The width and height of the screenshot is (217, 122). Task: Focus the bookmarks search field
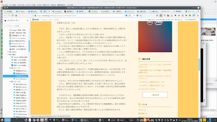coord(17,26)
